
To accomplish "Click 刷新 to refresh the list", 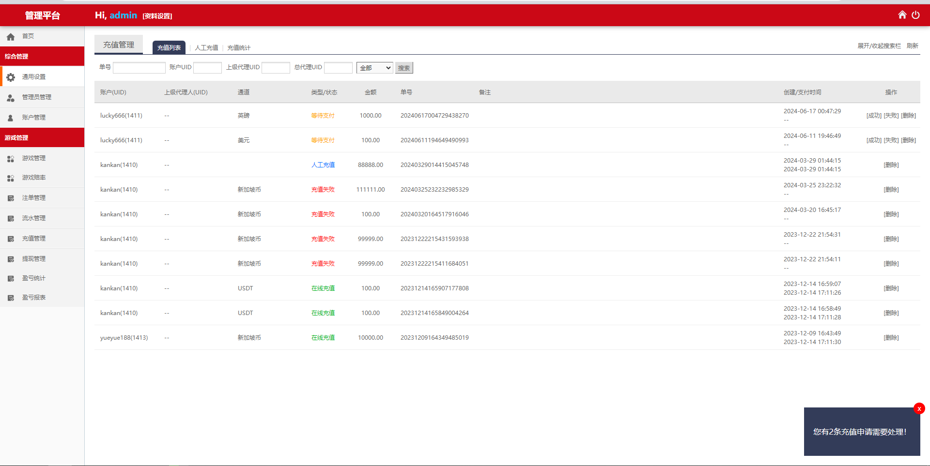I will coord(913,46).
